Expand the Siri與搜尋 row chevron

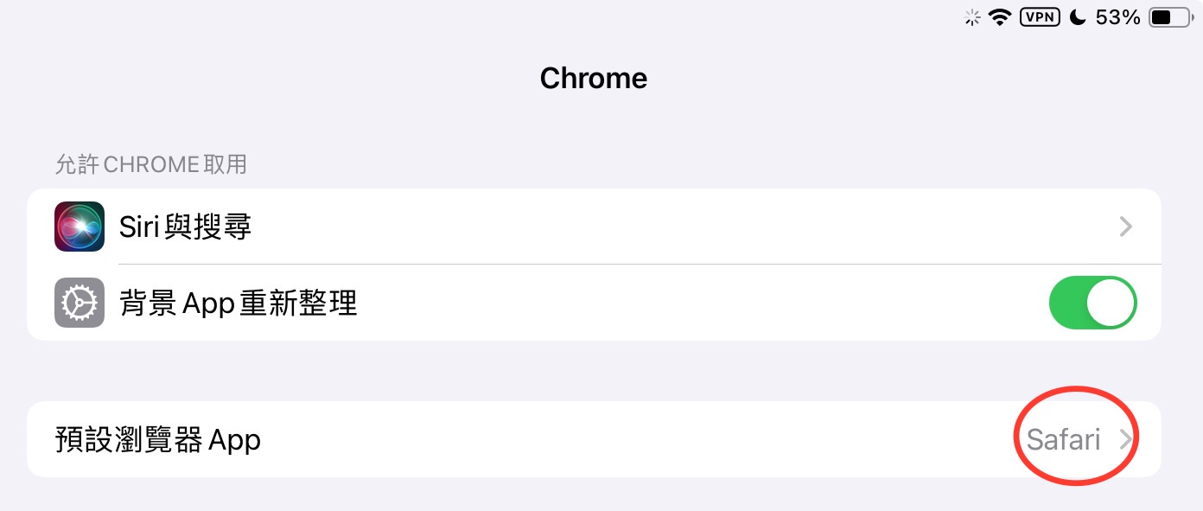click(1125, 227)
